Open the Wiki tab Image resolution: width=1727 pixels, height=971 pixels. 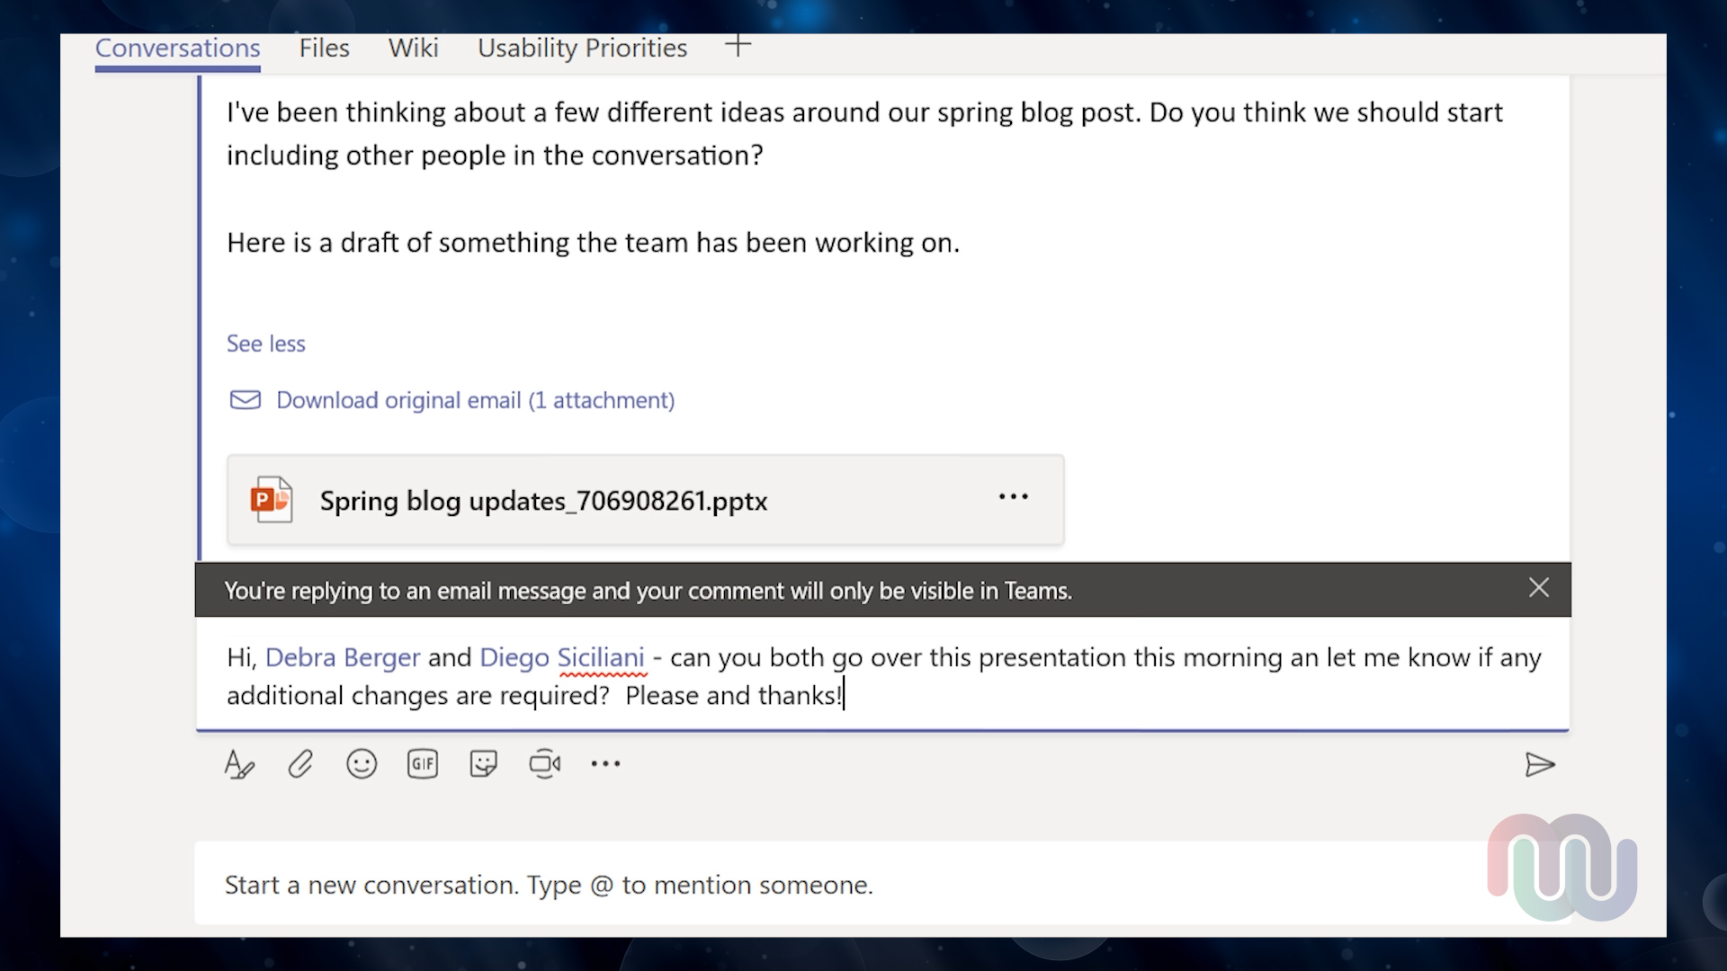click(x=414, y=48)
